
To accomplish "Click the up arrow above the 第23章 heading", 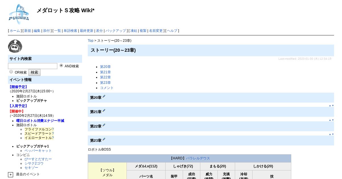I will point(330,134).
